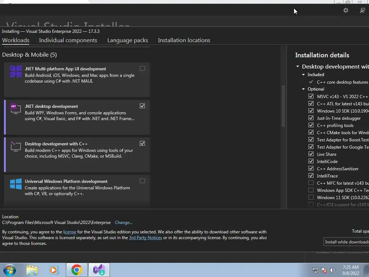The width and height of the screenshot is (369, 277).
Task: Uncheck Test Adapter for Google Test option
Action: tap(311, 147)
